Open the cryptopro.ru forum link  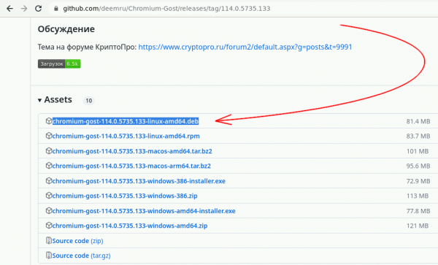(x=245, y=47)
